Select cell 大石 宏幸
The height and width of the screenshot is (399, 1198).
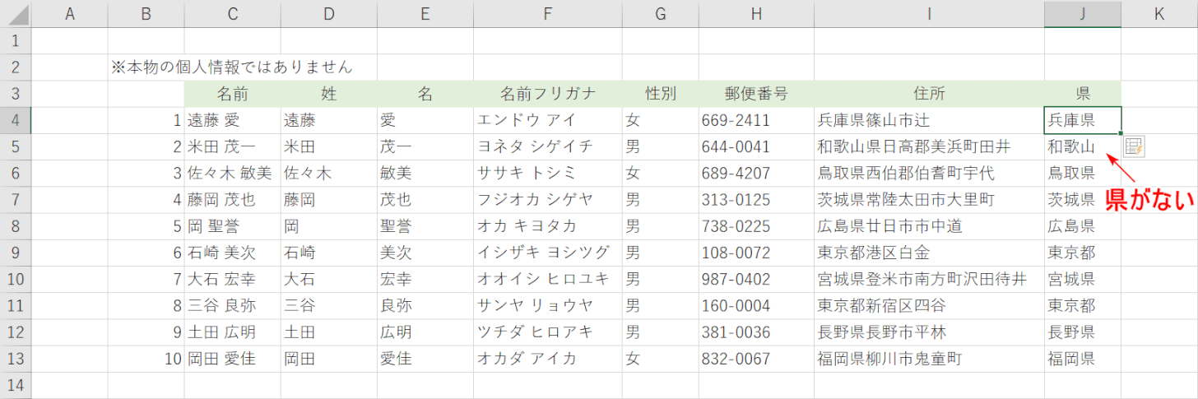[232, 280]
